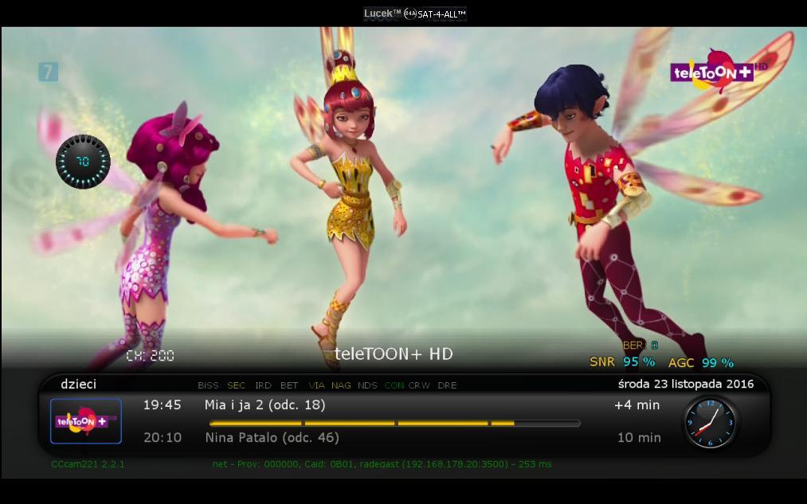Click the AGC 99 % readout
The width and height of the screenshot is (807, 504).
click(x=701, y=362)
